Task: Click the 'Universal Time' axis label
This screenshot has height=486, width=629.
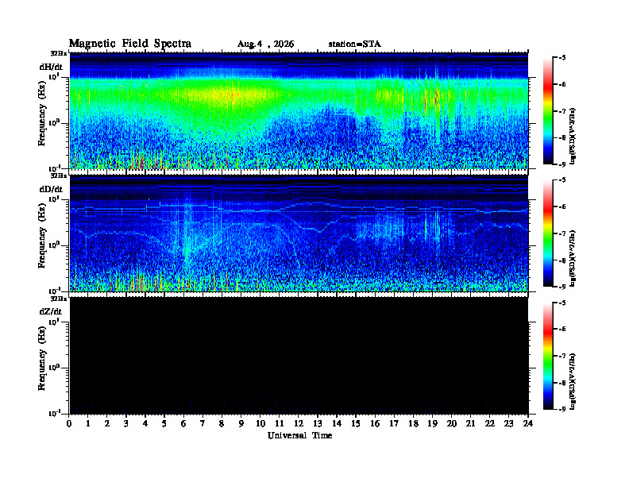Action: (x=299, y=435)
